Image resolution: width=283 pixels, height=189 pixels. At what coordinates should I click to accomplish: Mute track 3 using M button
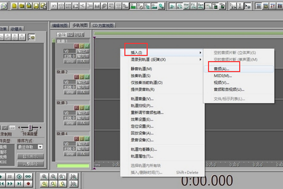pos(87,108)
